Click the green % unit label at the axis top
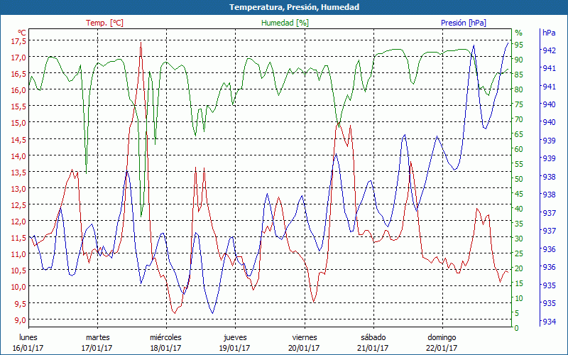Image resolution: width=568 pixels, height=355 pixels. pyautogui.click(x=518, y=33)
